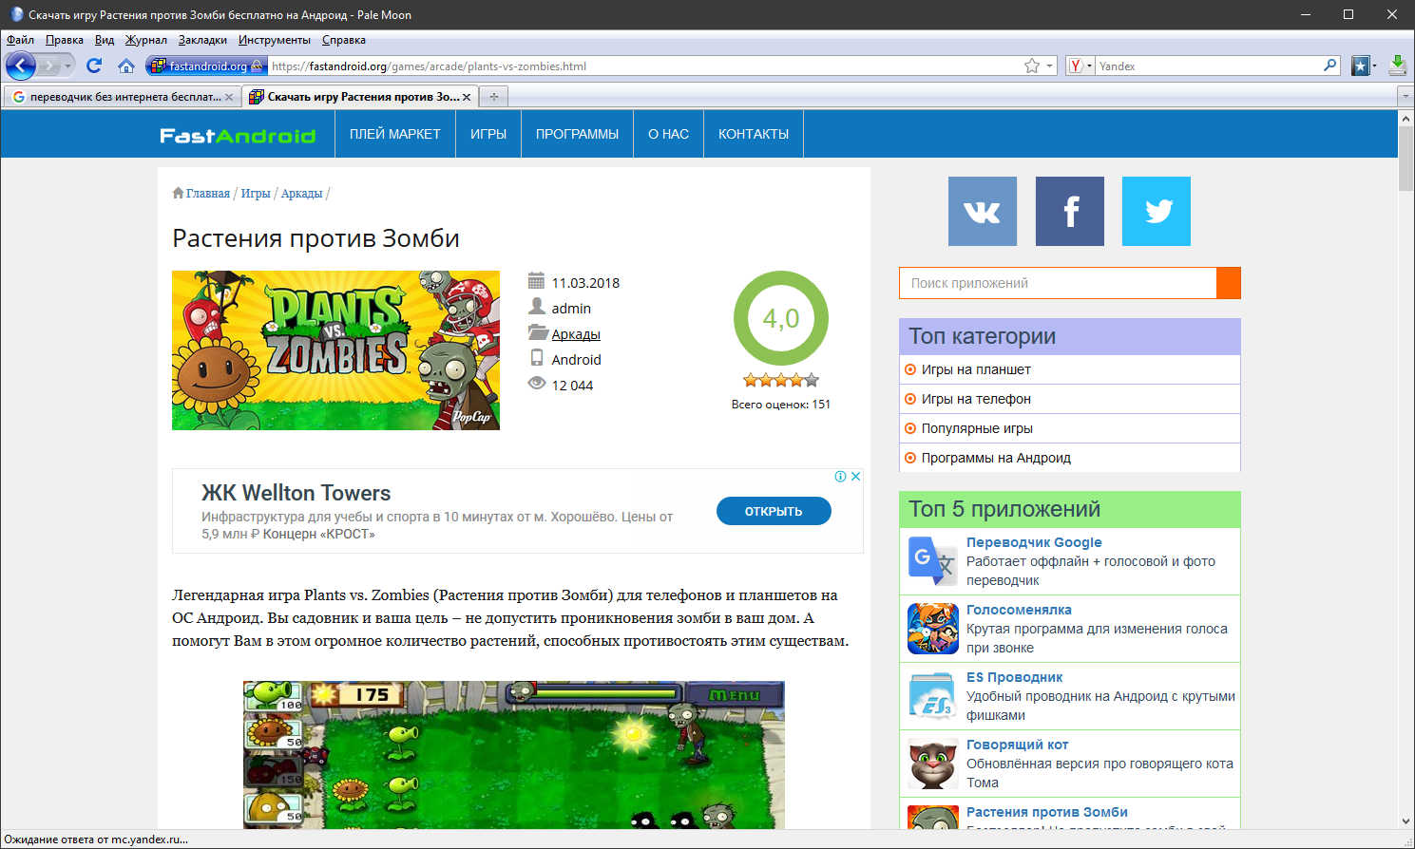This screenshot has width=1415, height=849.
Task: Open the 'Переводчик Google' app link
Action: [1034, 542]
